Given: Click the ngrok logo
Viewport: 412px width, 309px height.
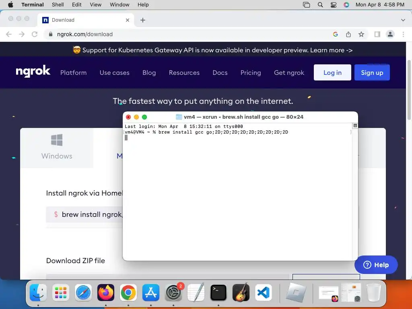Looking at the screenshot, I should (x=33, y=71).
